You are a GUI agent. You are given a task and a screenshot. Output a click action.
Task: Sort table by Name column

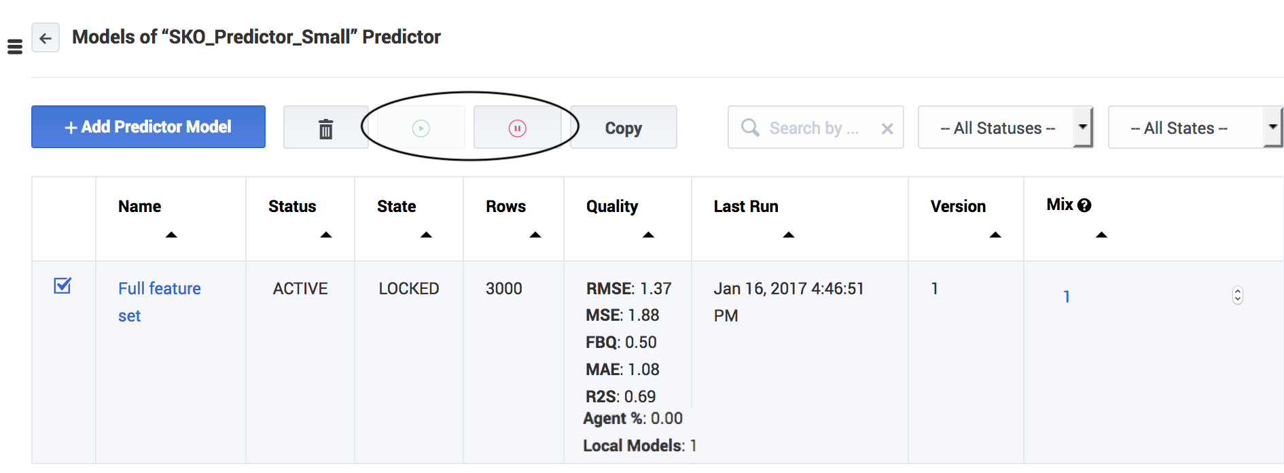(171, 235)
